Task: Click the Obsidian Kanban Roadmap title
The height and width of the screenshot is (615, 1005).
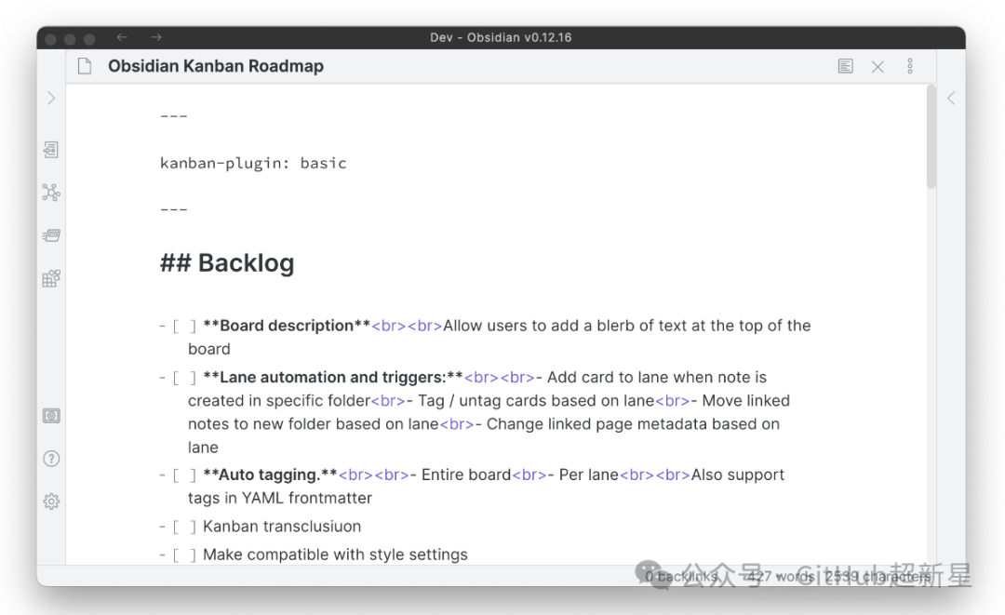Action: pyautogui.click(x=215, y=66)
